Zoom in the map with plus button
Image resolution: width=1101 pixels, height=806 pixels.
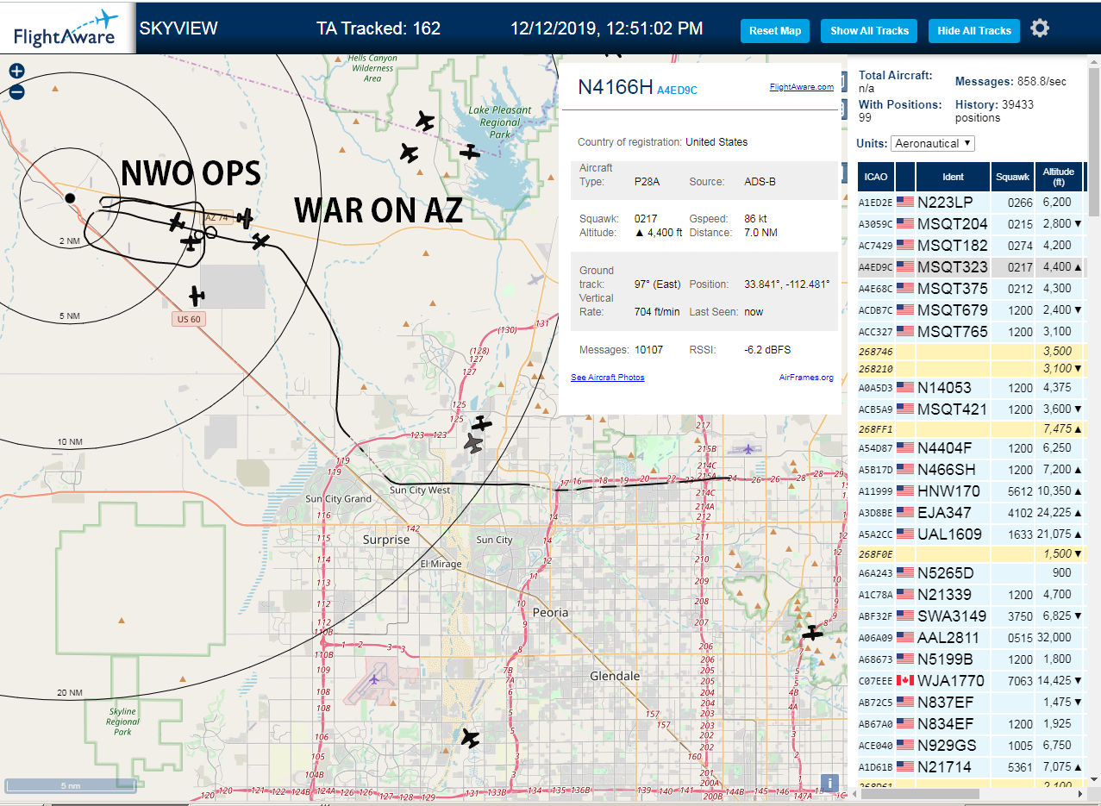(16, 71)
